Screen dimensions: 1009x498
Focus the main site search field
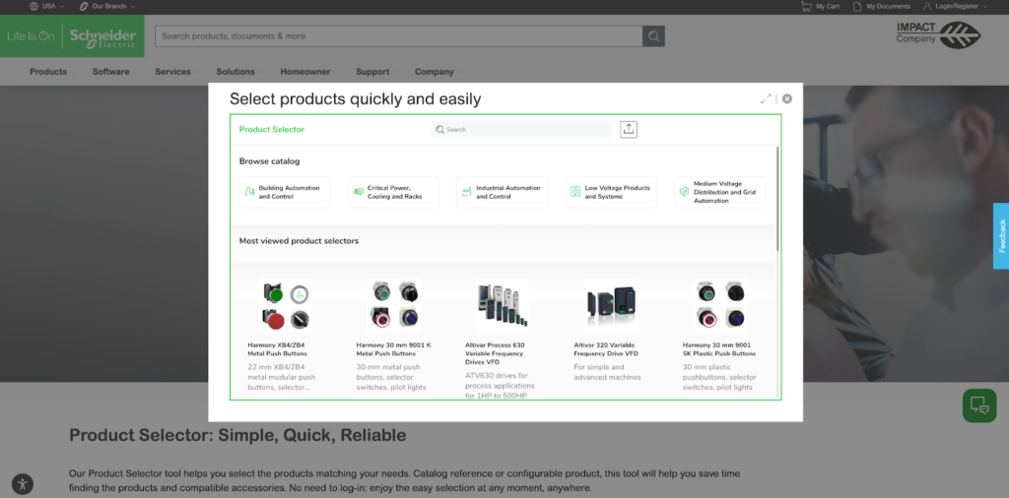[398, 36]
